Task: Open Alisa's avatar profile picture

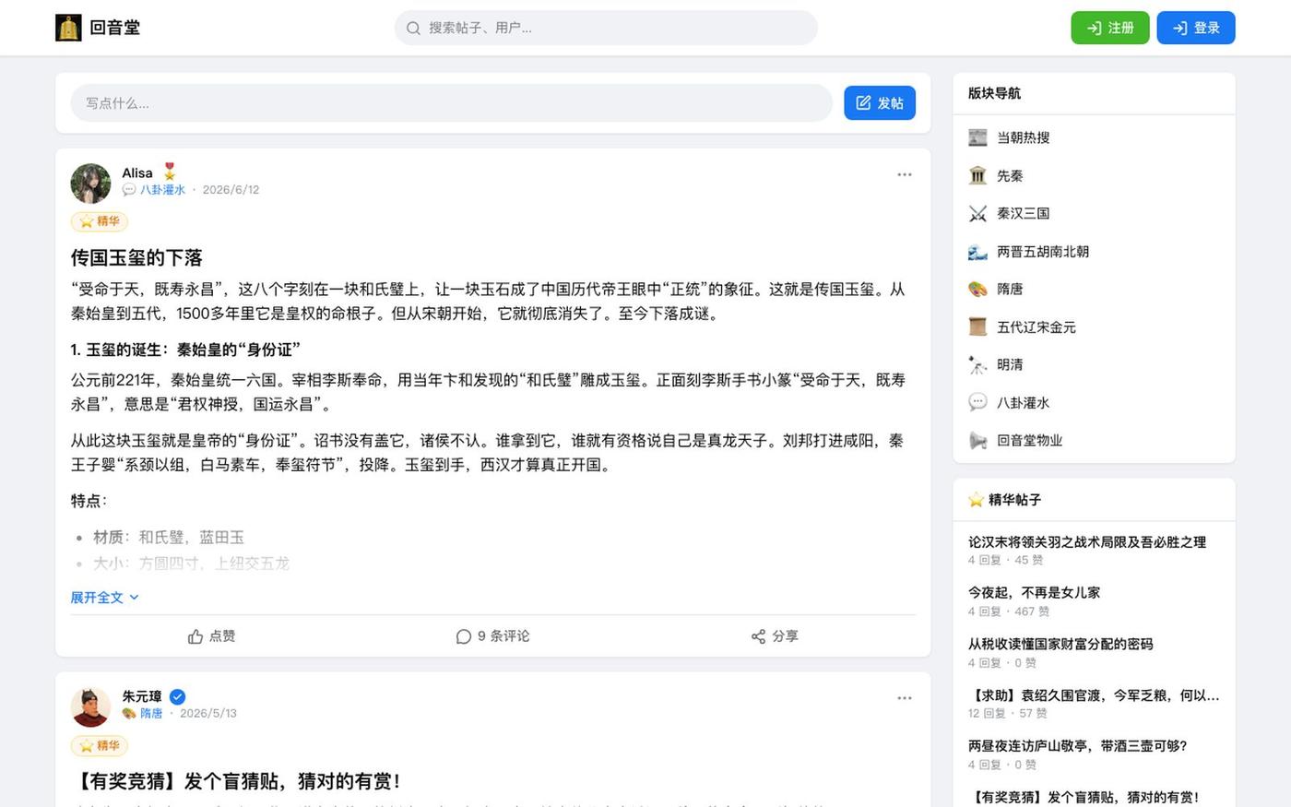Action: (x=90, y=184)
